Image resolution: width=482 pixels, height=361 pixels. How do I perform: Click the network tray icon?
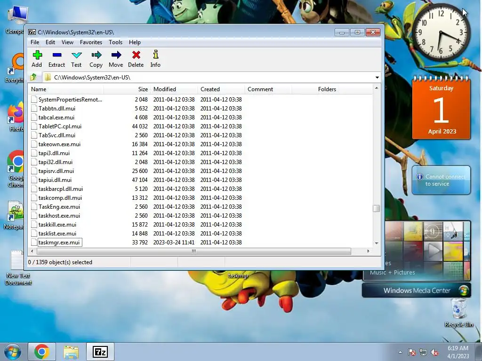(x=423, y=353)
